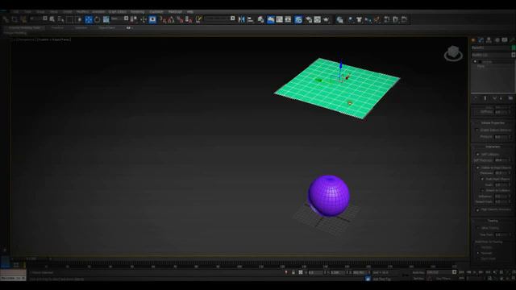Switch to the Hierarchy command panel tab

[x=489, y=40]
